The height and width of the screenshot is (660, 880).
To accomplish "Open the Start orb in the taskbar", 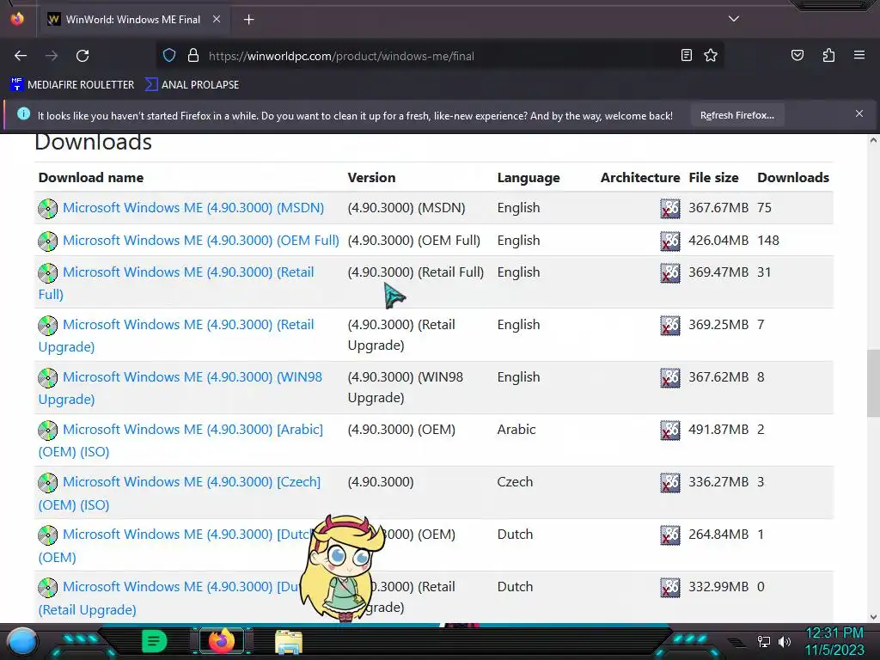I will click(23, 641).
